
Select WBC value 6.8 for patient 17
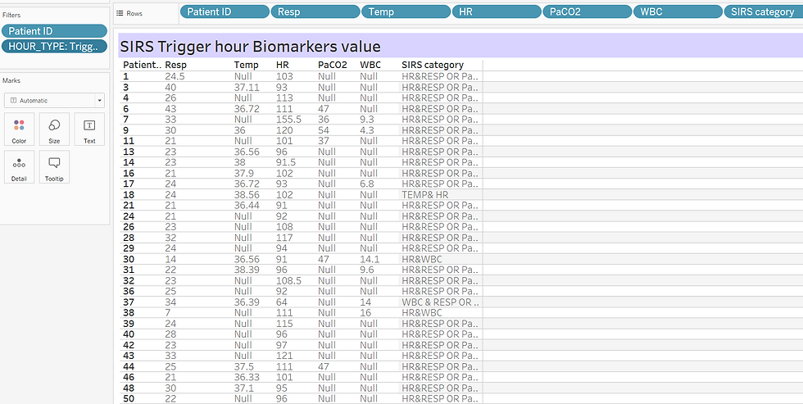coord(368,184)
